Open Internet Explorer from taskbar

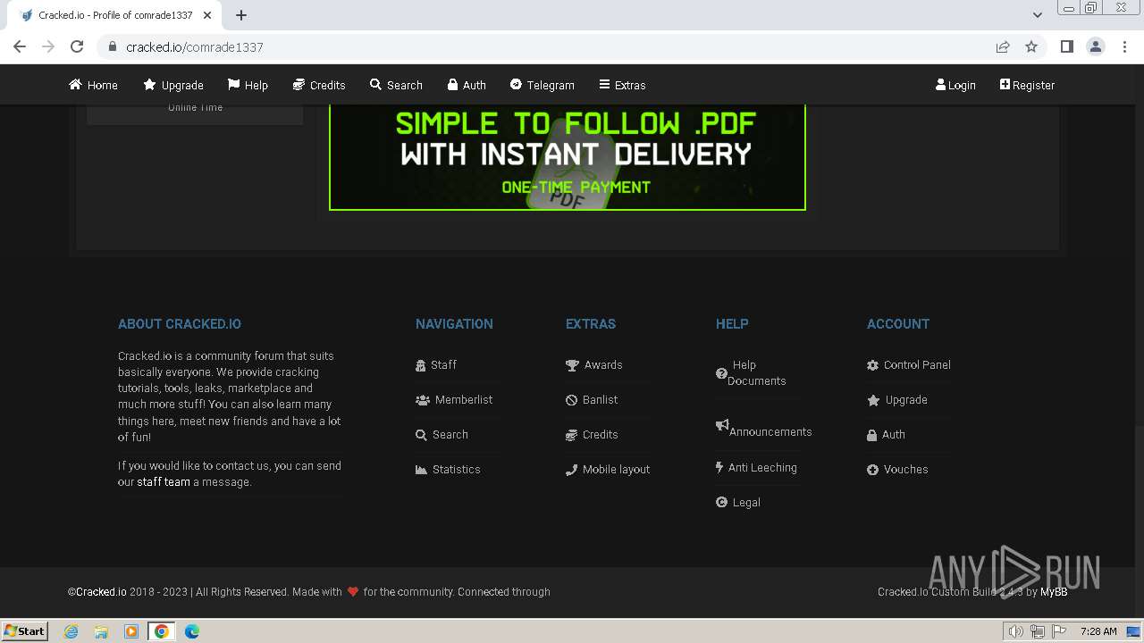tap(71, 631)
